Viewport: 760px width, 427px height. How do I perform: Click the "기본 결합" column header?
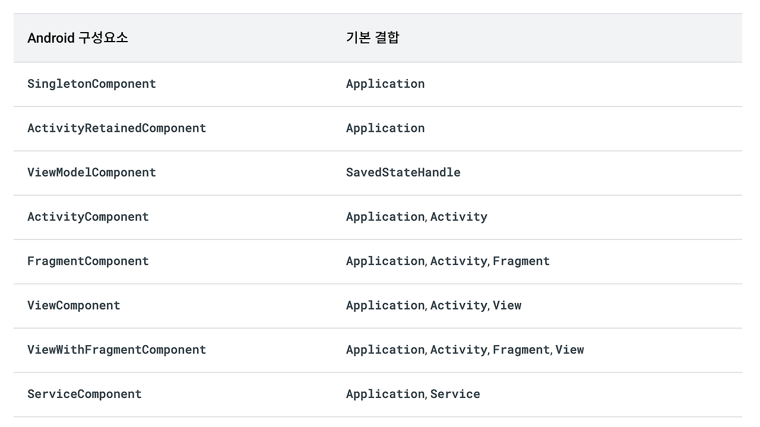tap(373, 38)
